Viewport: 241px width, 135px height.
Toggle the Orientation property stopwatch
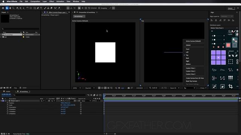pyautogui.click(x=8, y=107)
